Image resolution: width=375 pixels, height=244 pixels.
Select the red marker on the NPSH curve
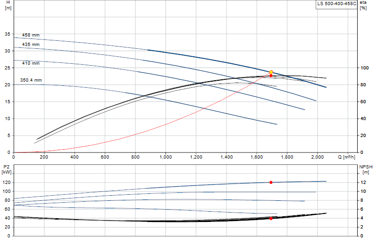point(271,219)
